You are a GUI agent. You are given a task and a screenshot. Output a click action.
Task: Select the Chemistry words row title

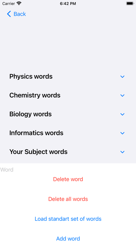pos(35,95)
